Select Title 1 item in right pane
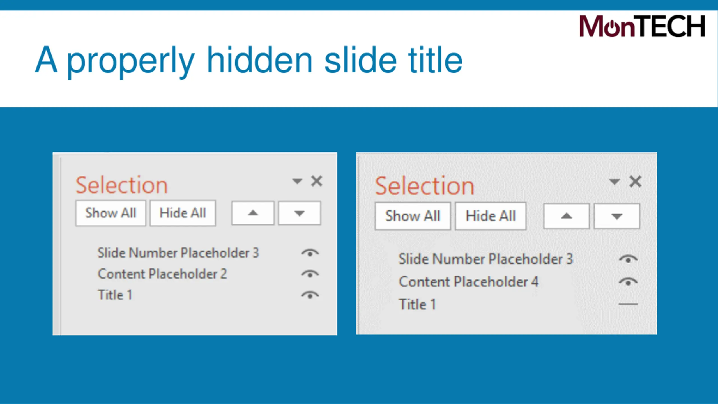The width and height of the screenshot is (718, 404). coord(417,304)
